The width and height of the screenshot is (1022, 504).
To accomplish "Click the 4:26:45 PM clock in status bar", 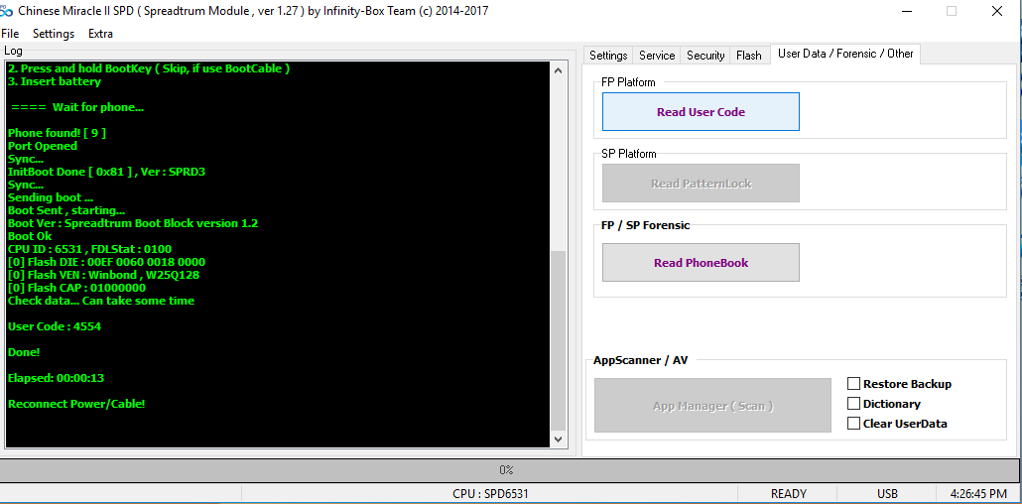I will click(978, 493).
